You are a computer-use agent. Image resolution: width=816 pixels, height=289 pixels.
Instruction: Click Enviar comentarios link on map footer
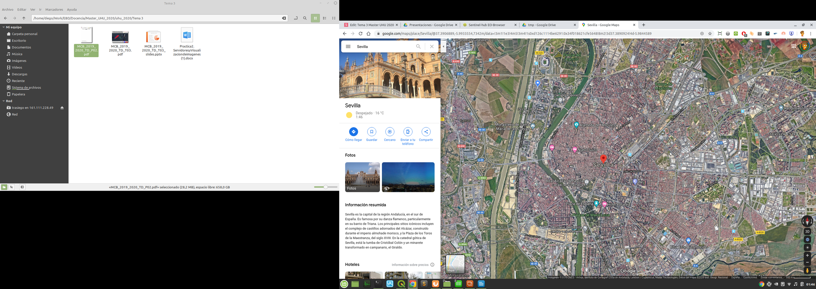coord(771,278)
